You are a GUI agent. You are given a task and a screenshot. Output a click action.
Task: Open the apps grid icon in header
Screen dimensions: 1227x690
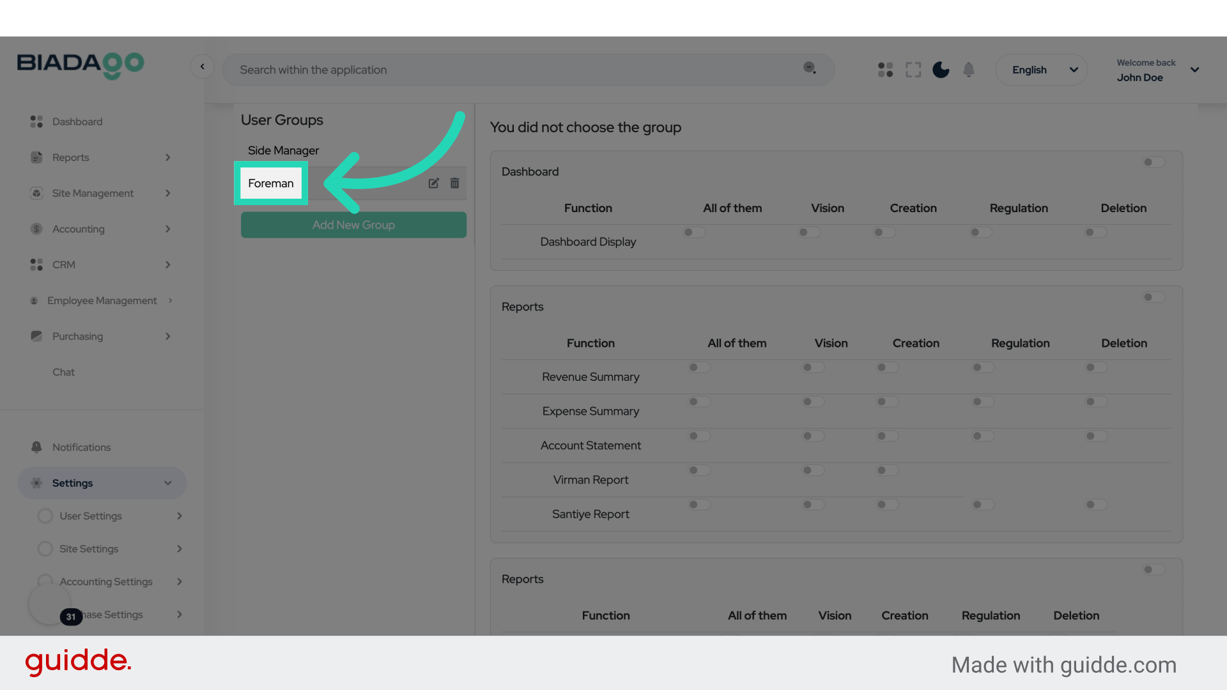[885, 70]
